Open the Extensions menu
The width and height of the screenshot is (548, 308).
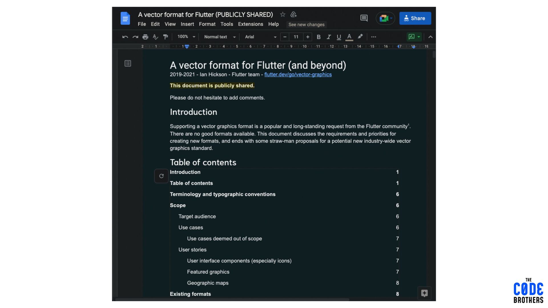(x=251, y=24)
